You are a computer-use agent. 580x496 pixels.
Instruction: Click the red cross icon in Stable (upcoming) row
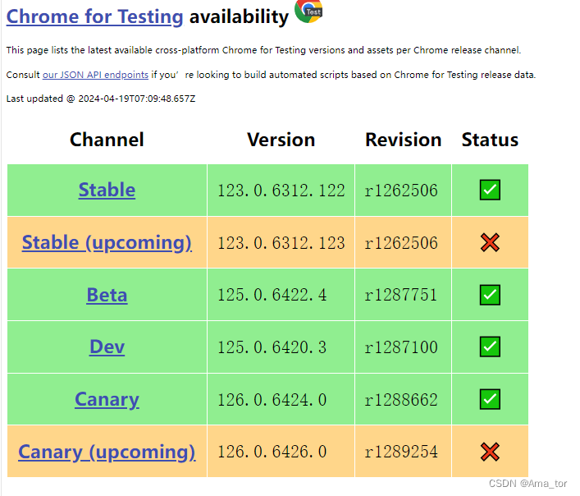point(490,242)
